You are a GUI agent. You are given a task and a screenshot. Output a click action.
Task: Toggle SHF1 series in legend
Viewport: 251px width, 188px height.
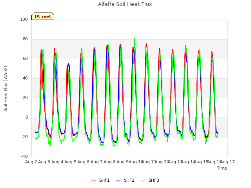pyautogui.click(x=100, y=180)
